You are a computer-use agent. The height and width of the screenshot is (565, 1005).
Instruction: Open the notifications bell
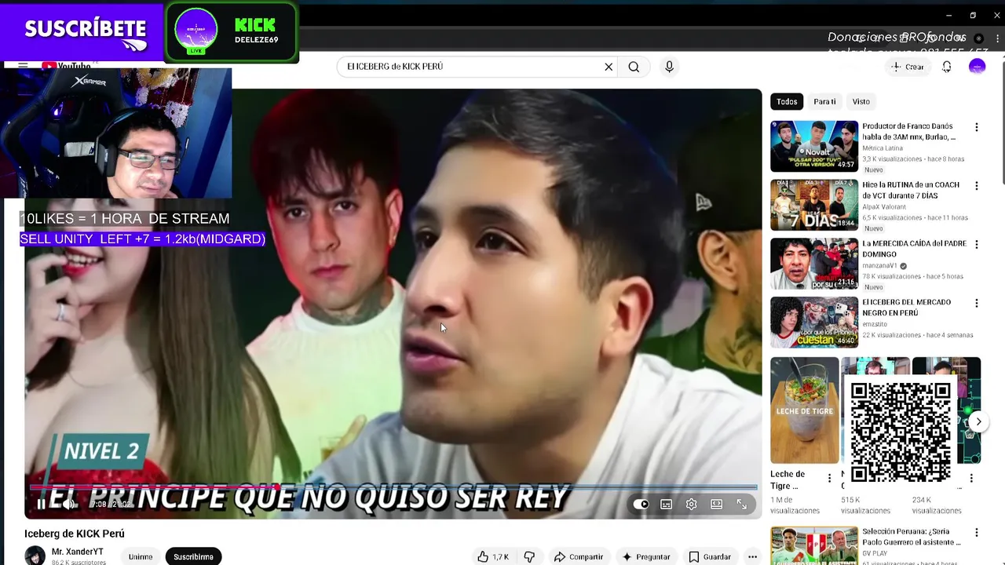pyautogui.click(x=947, y=67)
